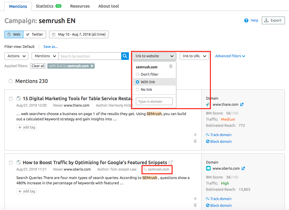Focus the 'Type in domain' field

[154, 101]
